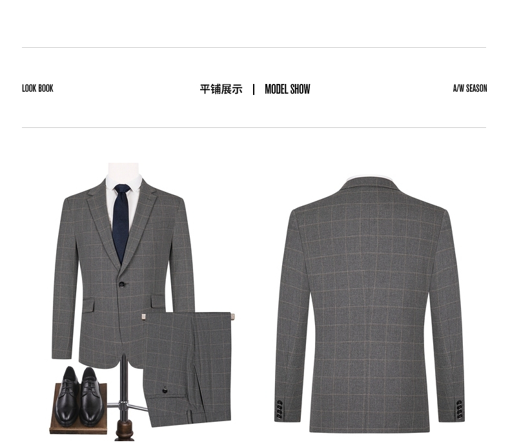Click the front jacket button on suit
Screen dimensions: 510x447
tap(122, 284)
